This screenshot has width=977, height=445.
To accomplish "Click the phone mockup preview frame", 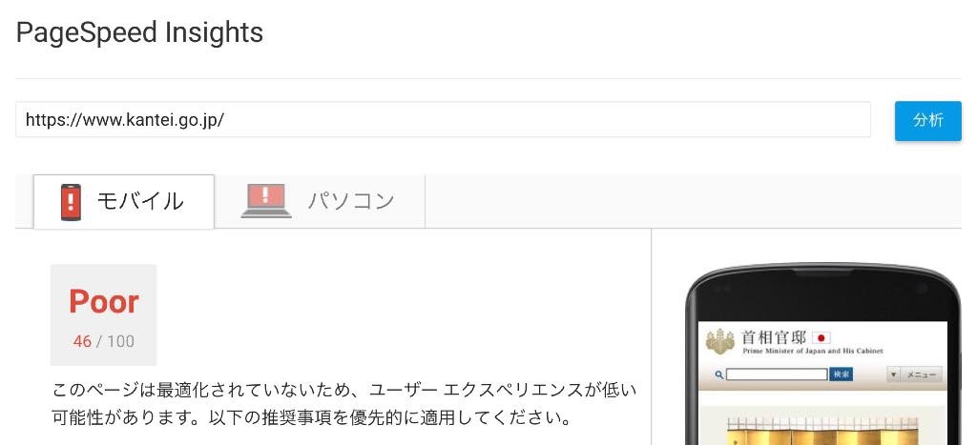I will pyautogui.click(x=822, y=354).
